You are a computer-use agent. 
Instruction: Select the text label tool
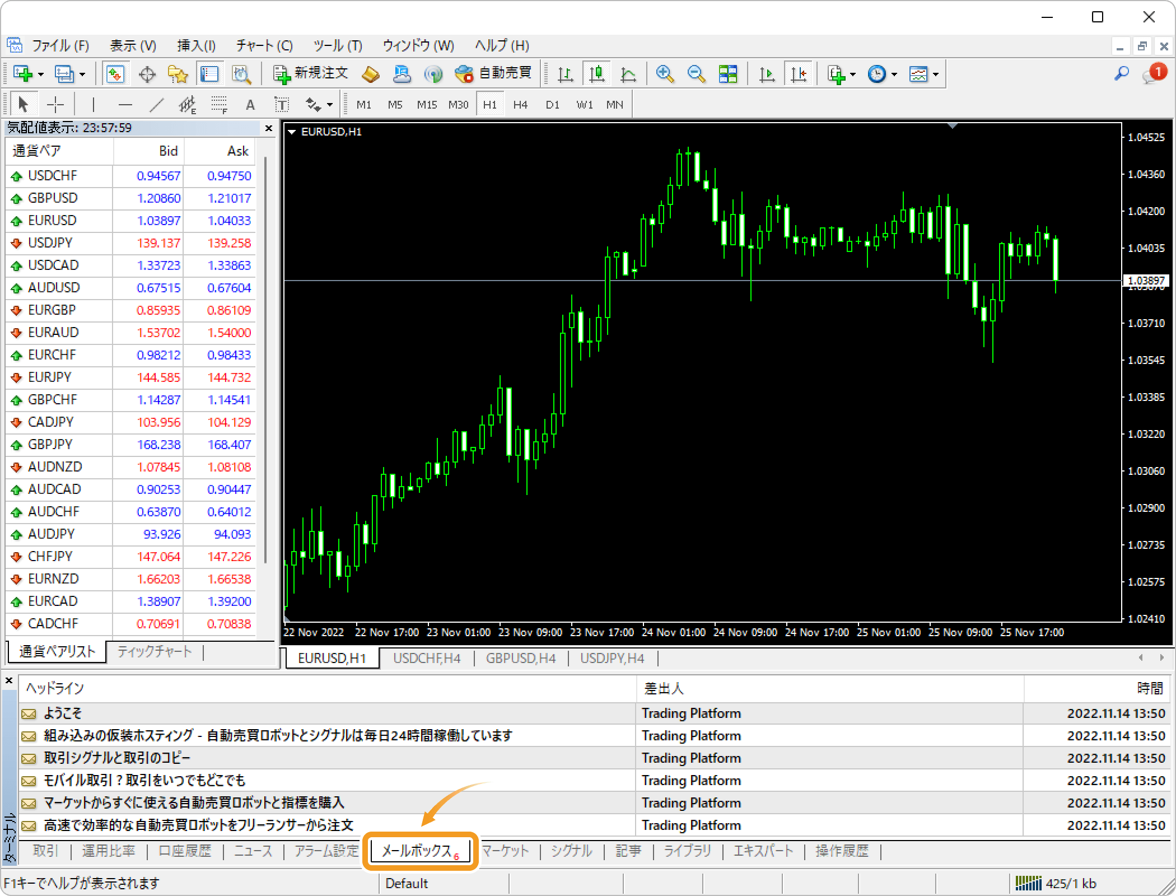click(282, 105)
